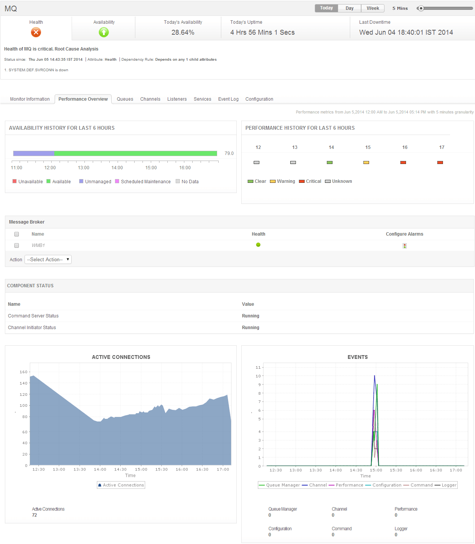Open the Services tab

202,99
